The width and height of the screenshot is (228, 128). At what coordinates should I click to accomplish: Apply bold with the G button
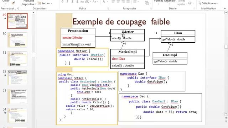pos(62,1)
